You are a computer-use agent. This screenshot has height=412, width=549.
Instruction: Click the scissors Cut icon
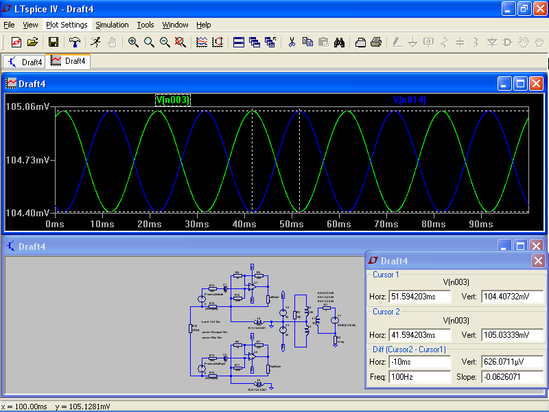point(292,43)
